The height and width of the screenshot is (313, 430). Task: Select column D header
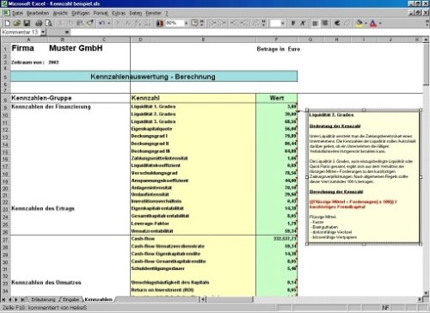point(140,40)
